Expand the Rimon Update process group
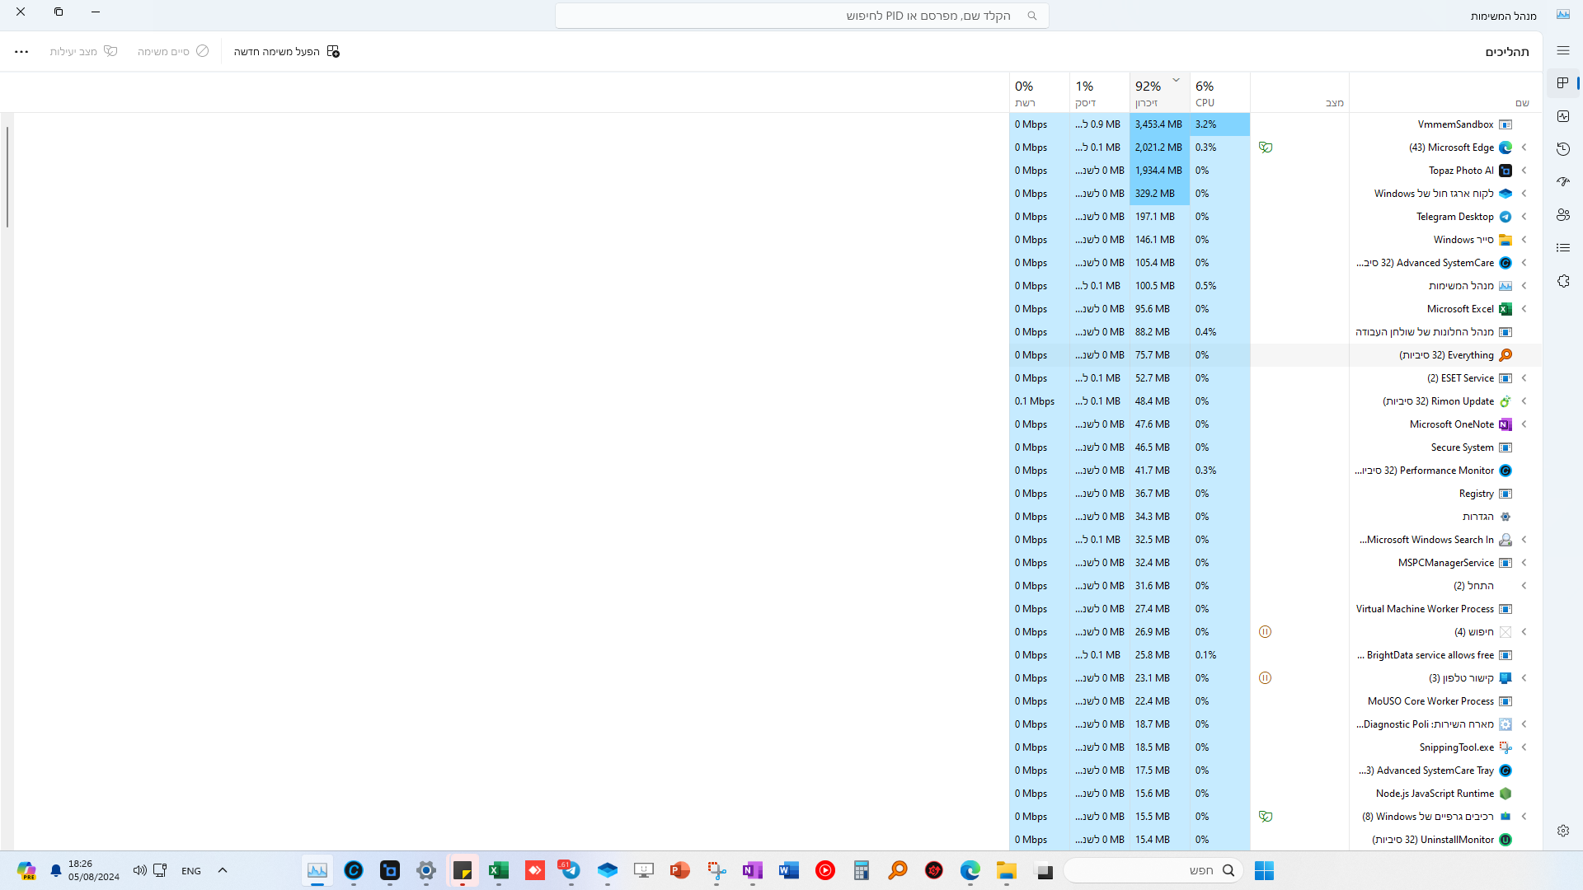 click(1524, 401)
